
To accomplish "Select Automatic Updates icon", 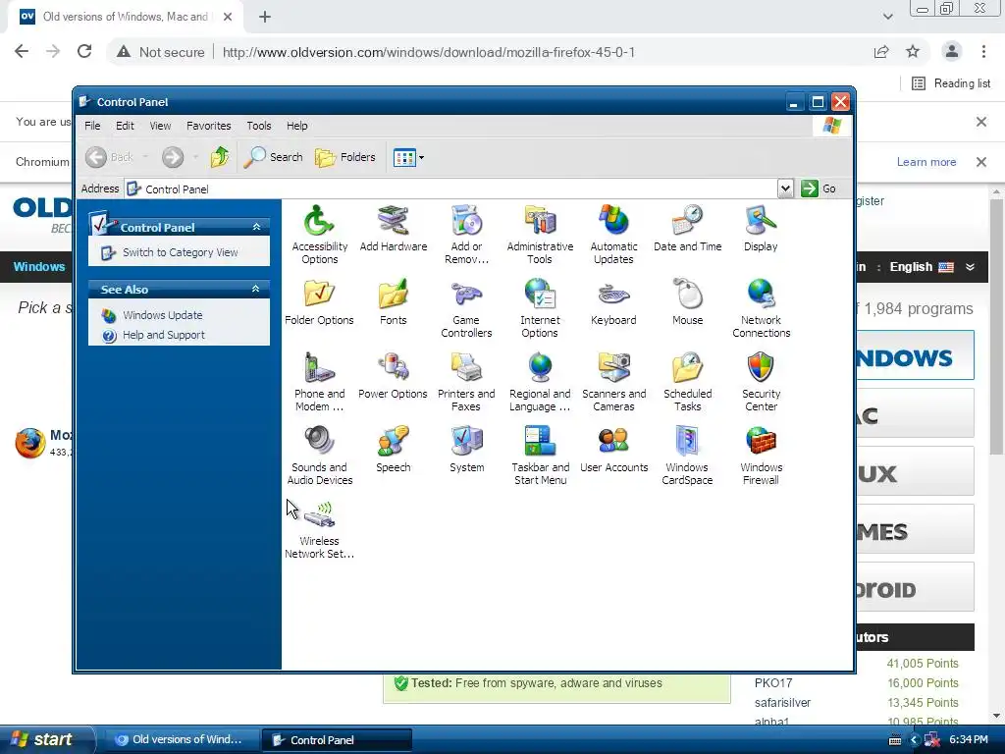I will [x=613, y=234].
